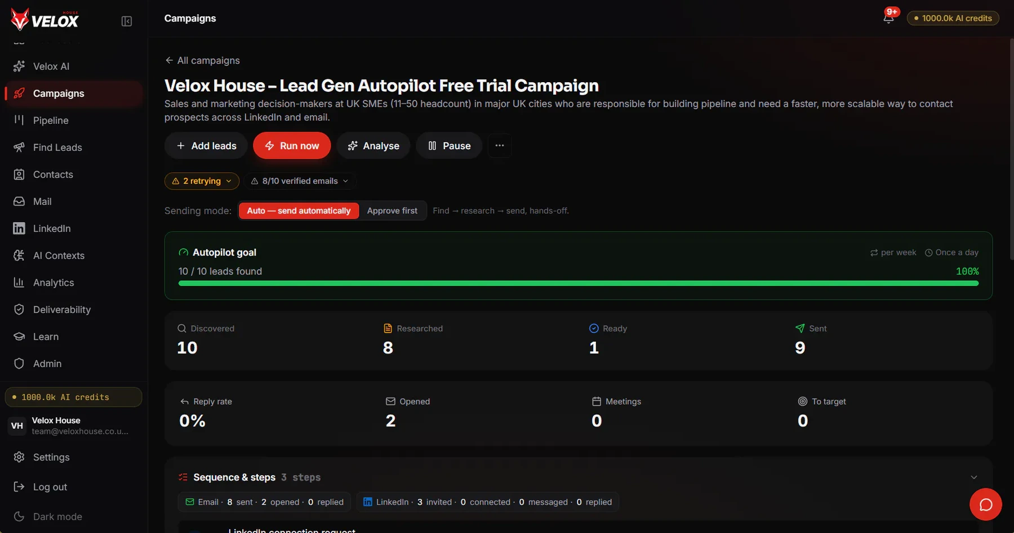Screen dimensions: 1014x533
Task: Click the team@veloxhouse email text
Action: point(80,432)
